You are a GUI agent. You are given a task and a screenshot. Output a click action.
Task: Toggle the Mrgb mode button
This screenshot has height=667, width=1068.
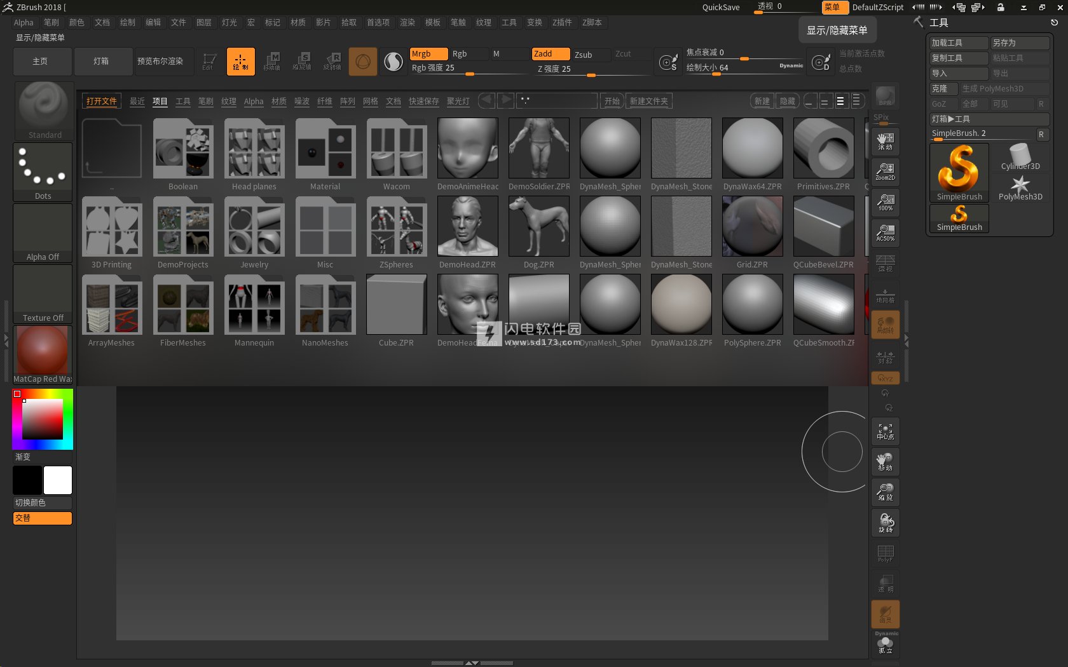pyautogui.click(x=428, y=54)
